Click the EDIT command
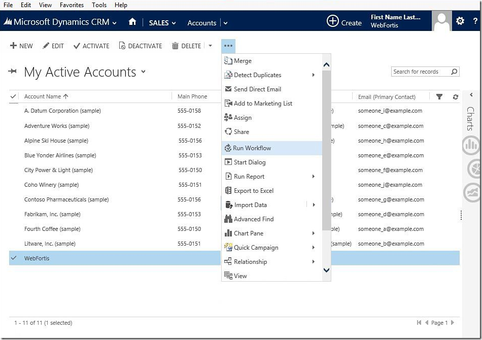The width and height of the screenshot is (482, 340). coord(53,46)
